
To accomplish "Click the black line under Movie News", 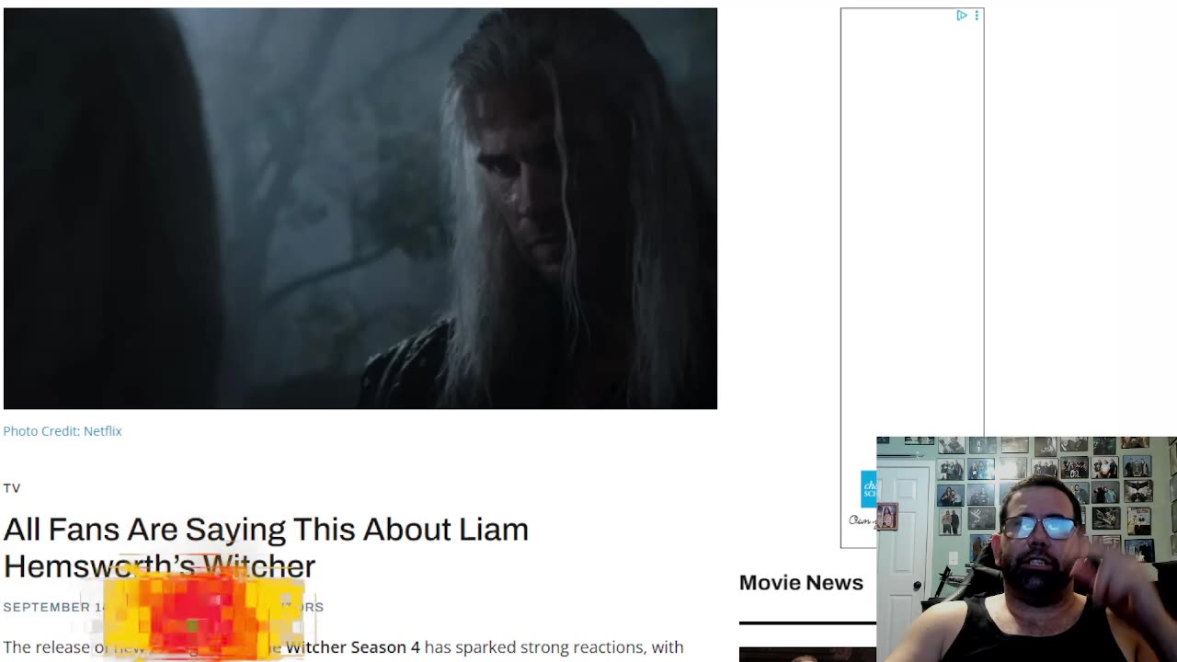I will (807, 623).
